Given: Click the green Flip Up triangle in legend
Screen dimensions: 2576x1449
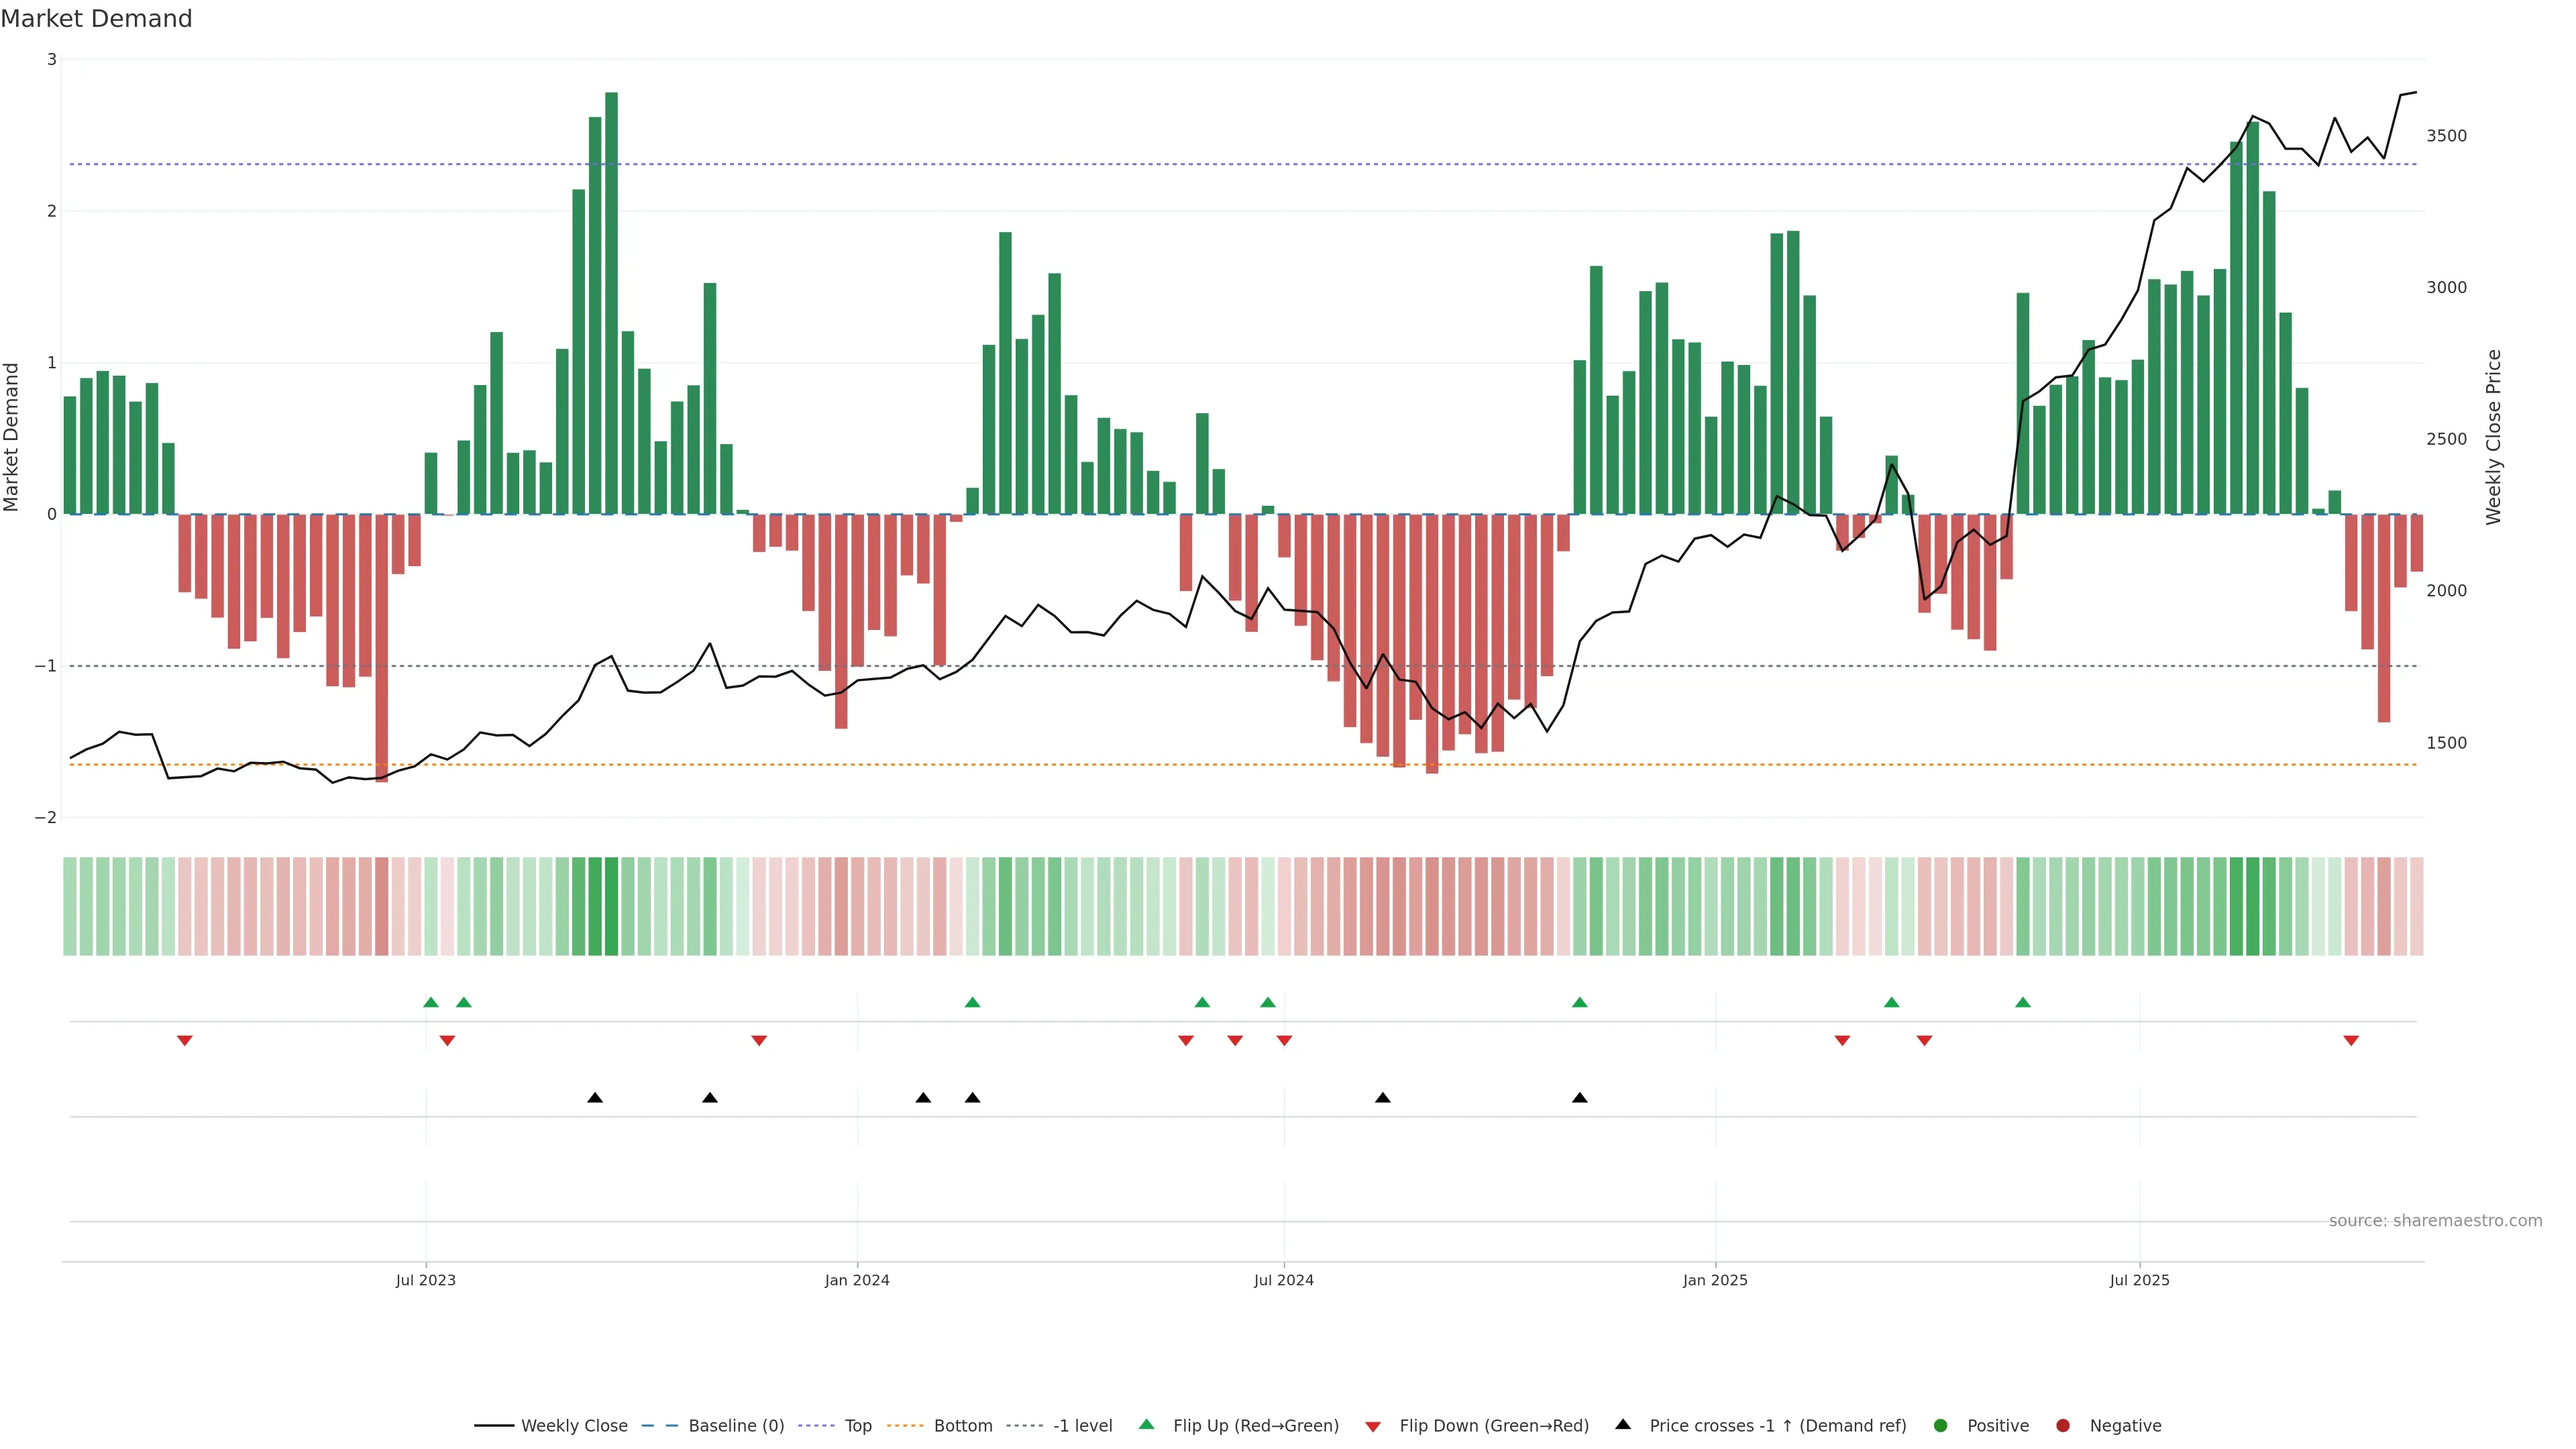Looking at the screenshot, I should pos(1146,1424).
